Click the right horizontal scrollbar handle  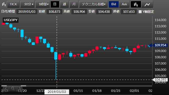pos(23,86)
